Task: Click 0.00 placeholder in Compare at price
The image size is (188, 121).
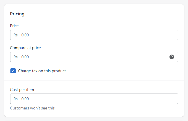Action: pos(25,57)
